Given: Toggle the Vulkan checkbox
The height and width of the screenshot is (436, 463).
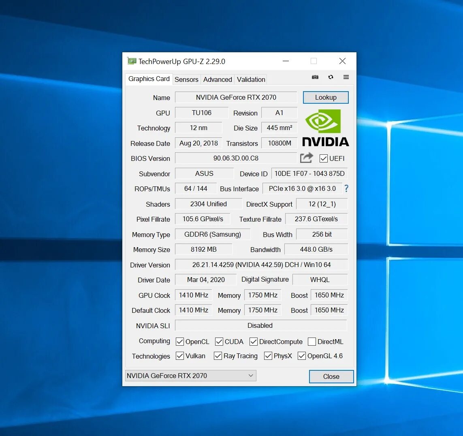Looking at the screenshot, I should [179, 356].
